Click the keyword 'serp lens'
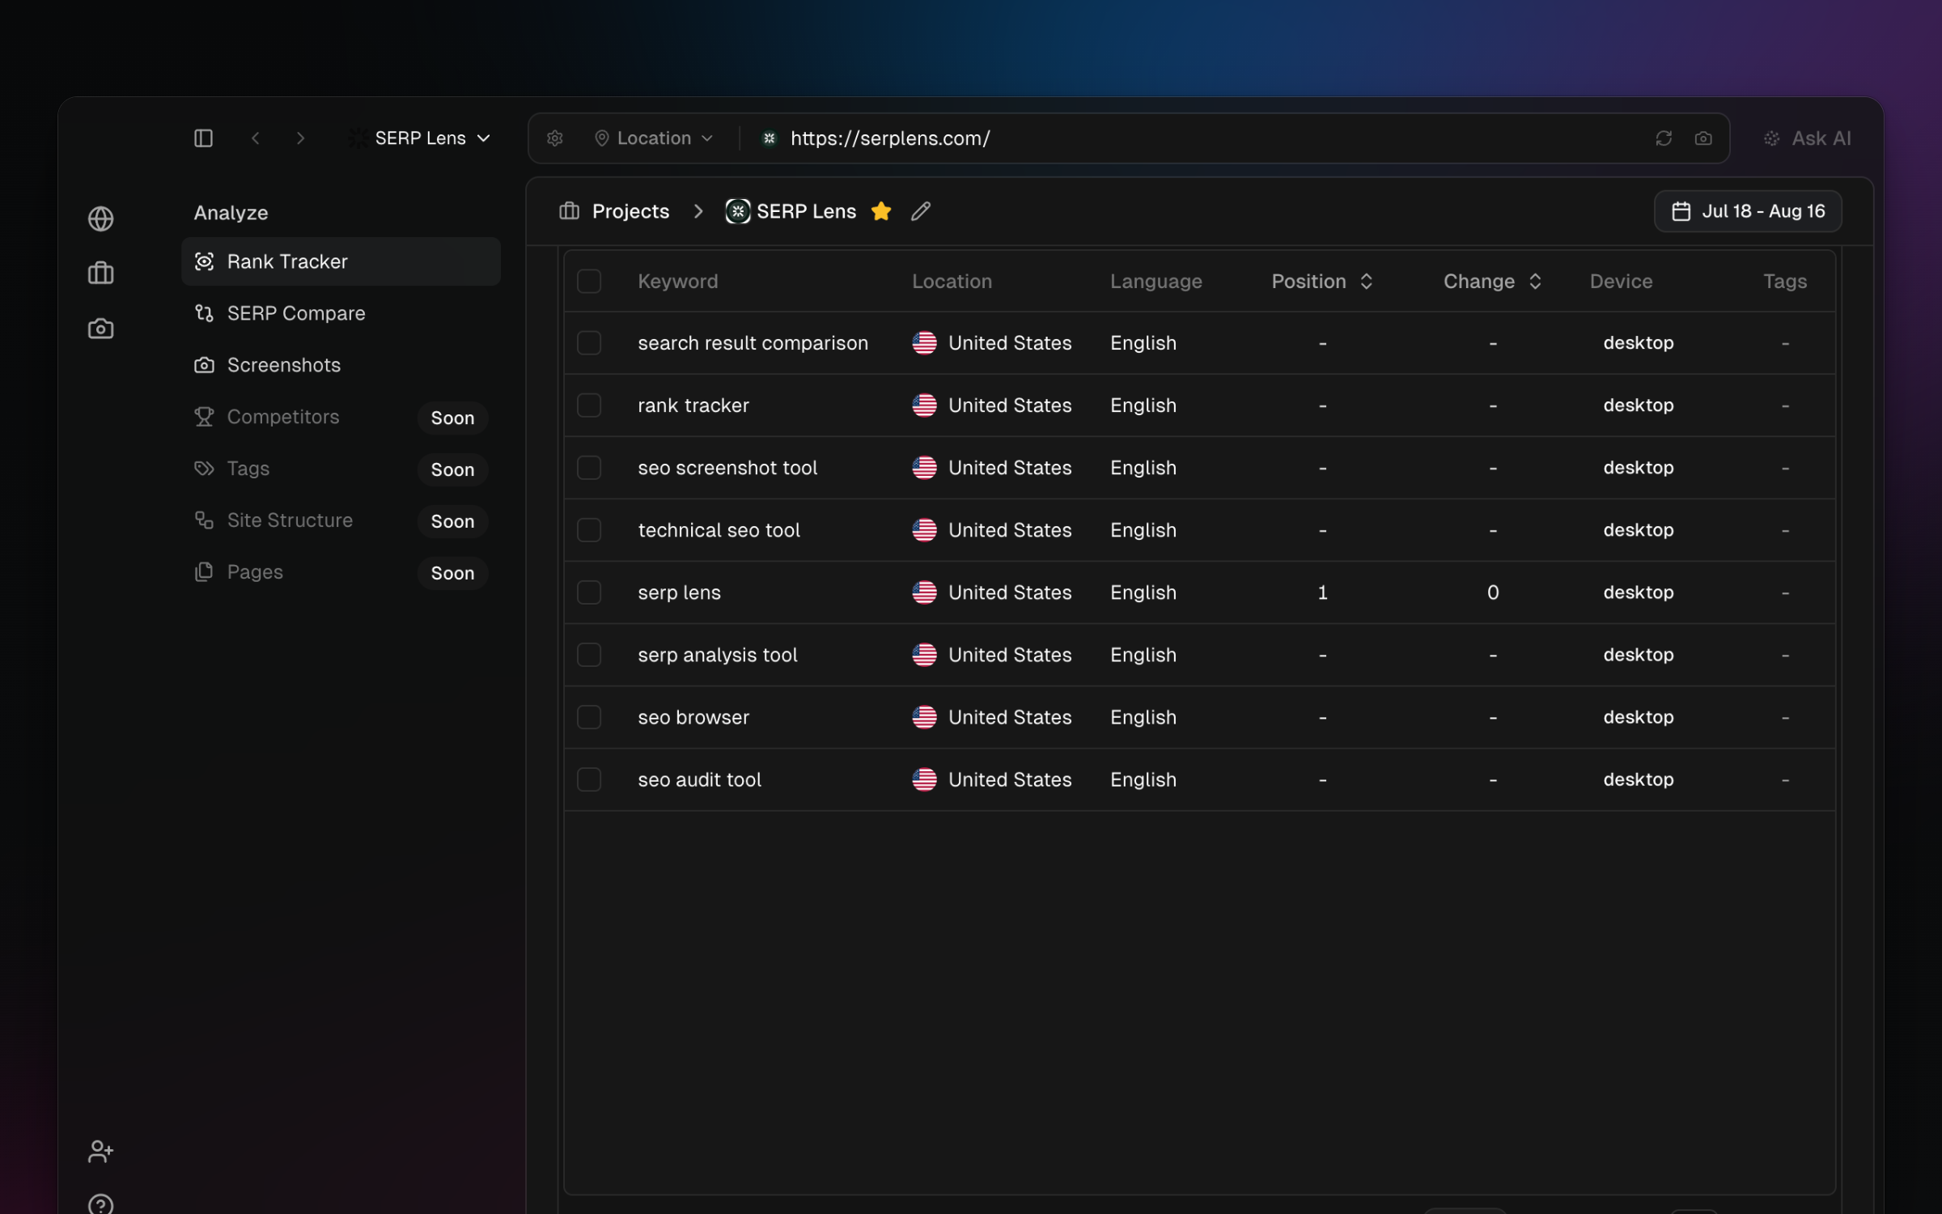The width and height of the screenshot is (1942, 1214). pos(679,592)
